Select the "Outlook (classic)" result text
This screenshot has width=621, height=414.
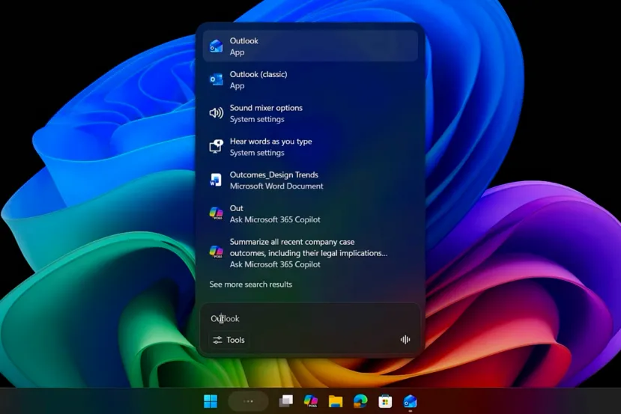pyautogui.click(x=258, y=74)
